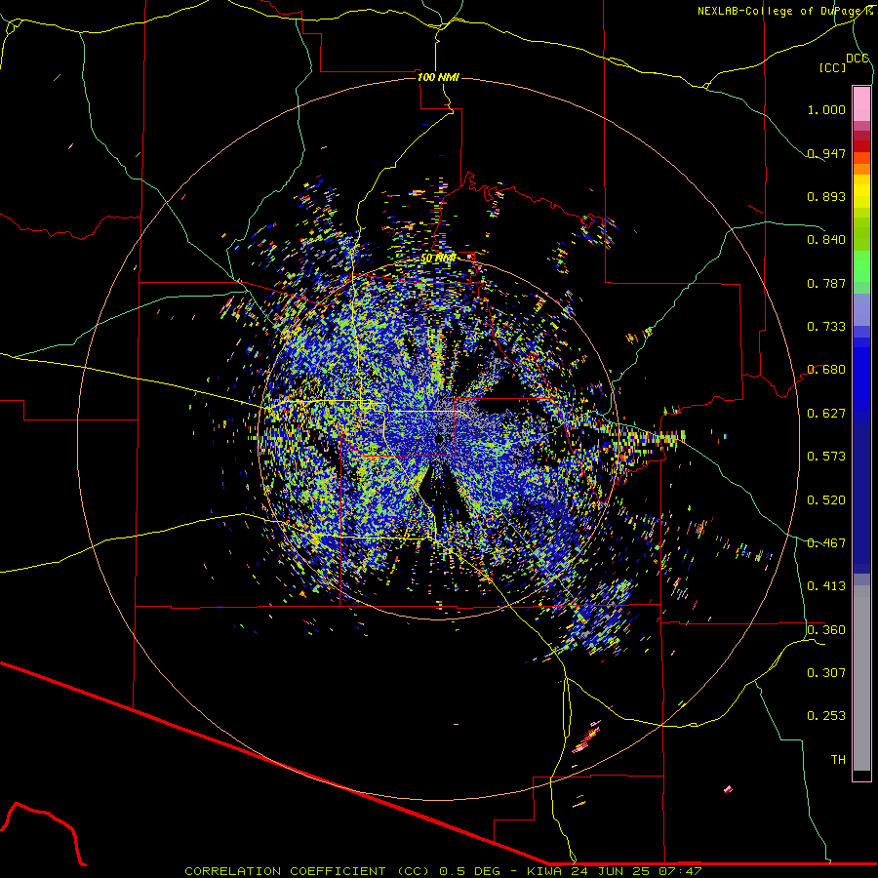This screenshot has width=878, height=878.
Task: Select the 1.000 value on the scale
Action: click(x=826, y=109)
